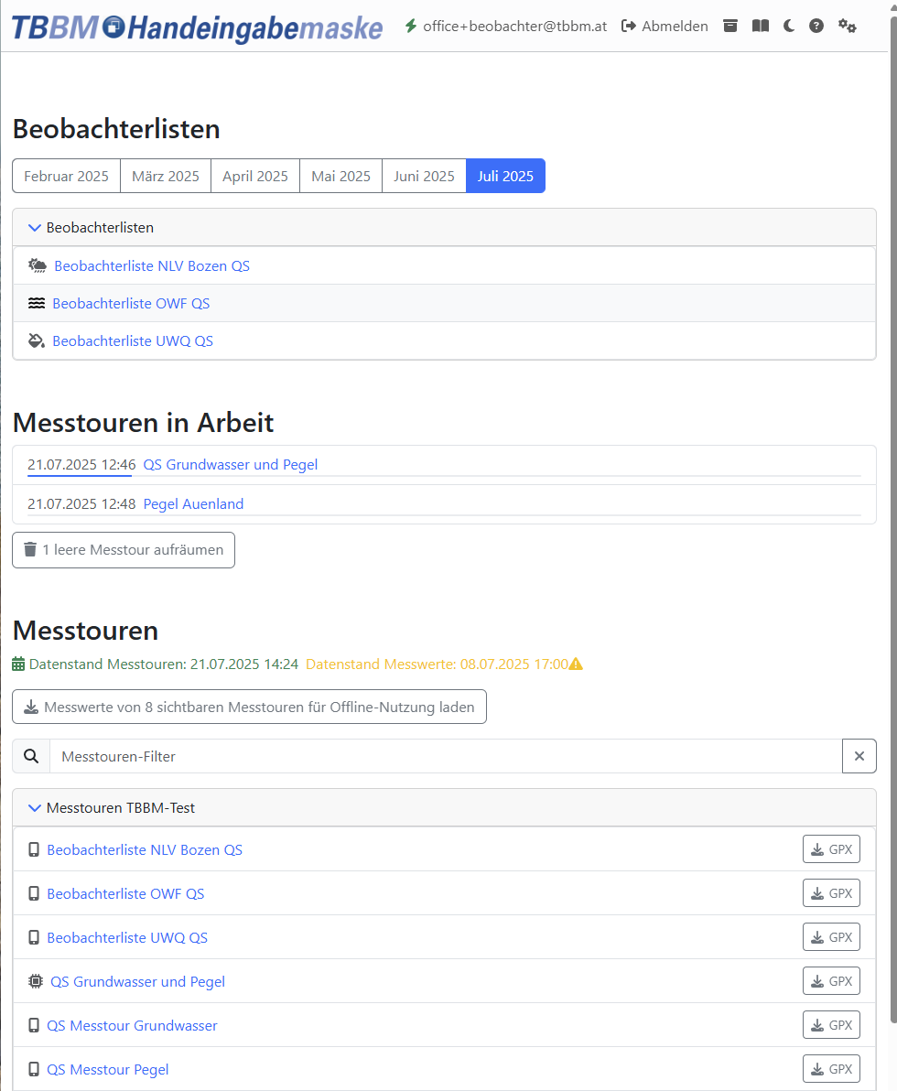
Task: Click the Datenstand Messtouren: 21.07.2025 14:24 text
Action: (x=164, y=664)
